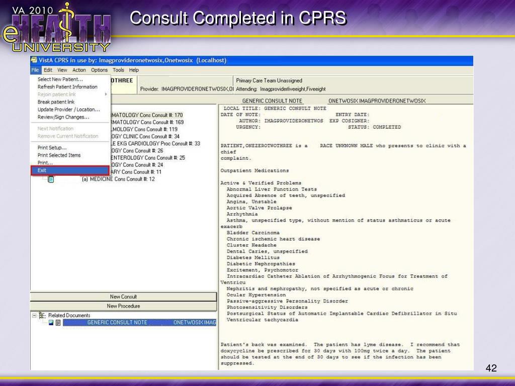This screenshot has height=386, width=515.
Task: Click the Cluster Headache line
Action: (x=251, y=245)
